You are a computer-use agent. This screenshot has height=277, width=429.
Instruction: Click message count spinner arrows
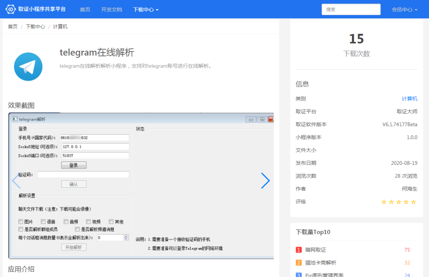(x=126, y=237)
